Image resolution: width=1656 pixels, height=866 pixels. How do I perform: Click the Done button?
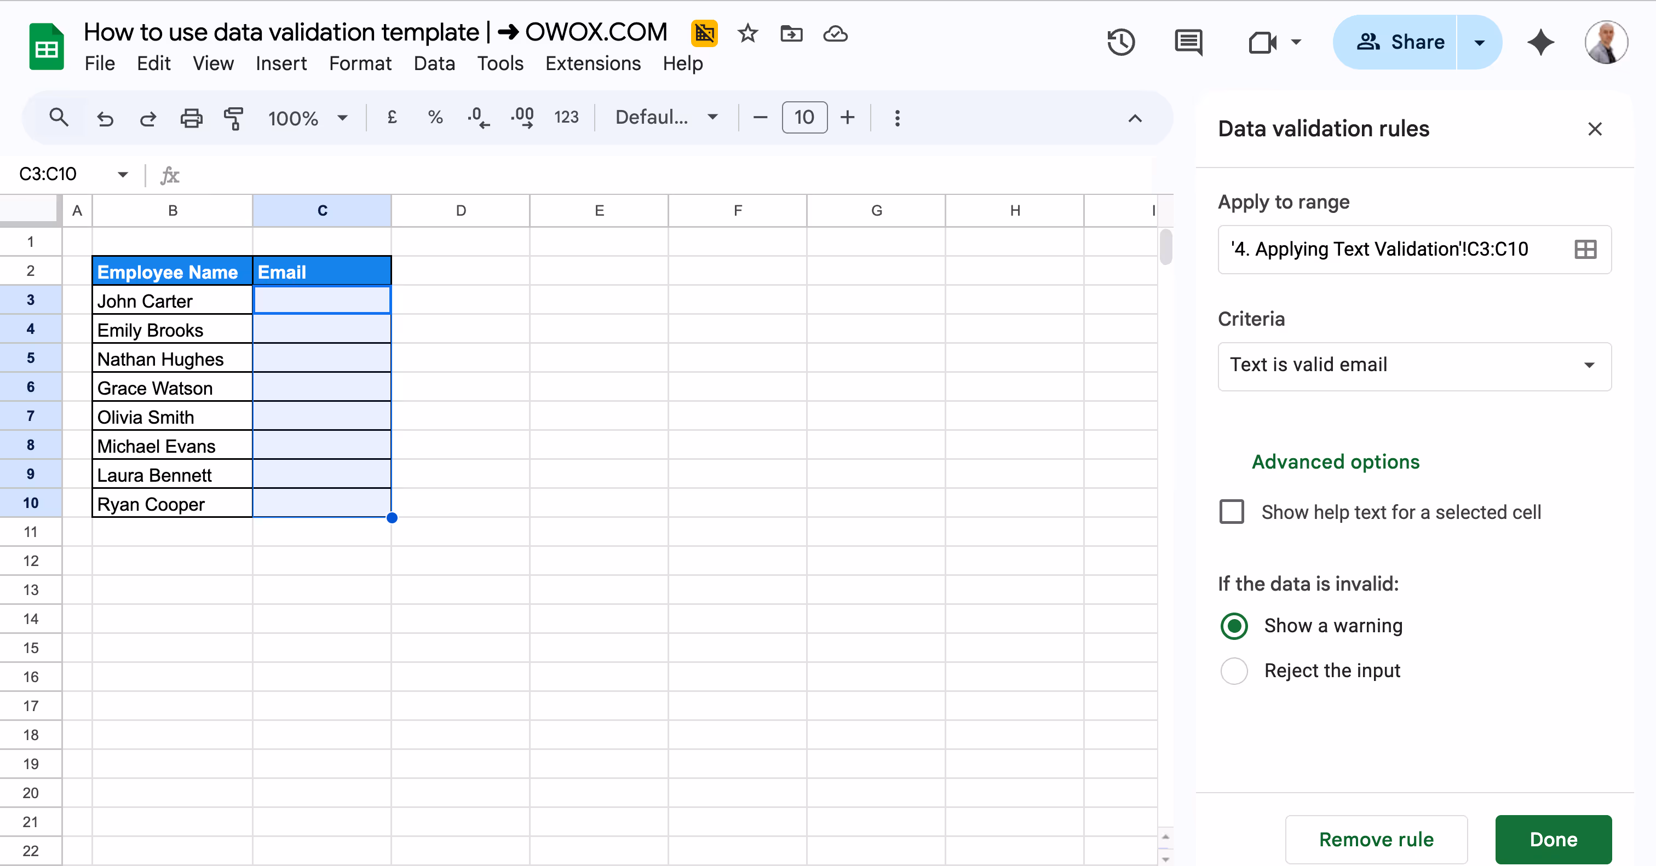(x=1553, y=839)
